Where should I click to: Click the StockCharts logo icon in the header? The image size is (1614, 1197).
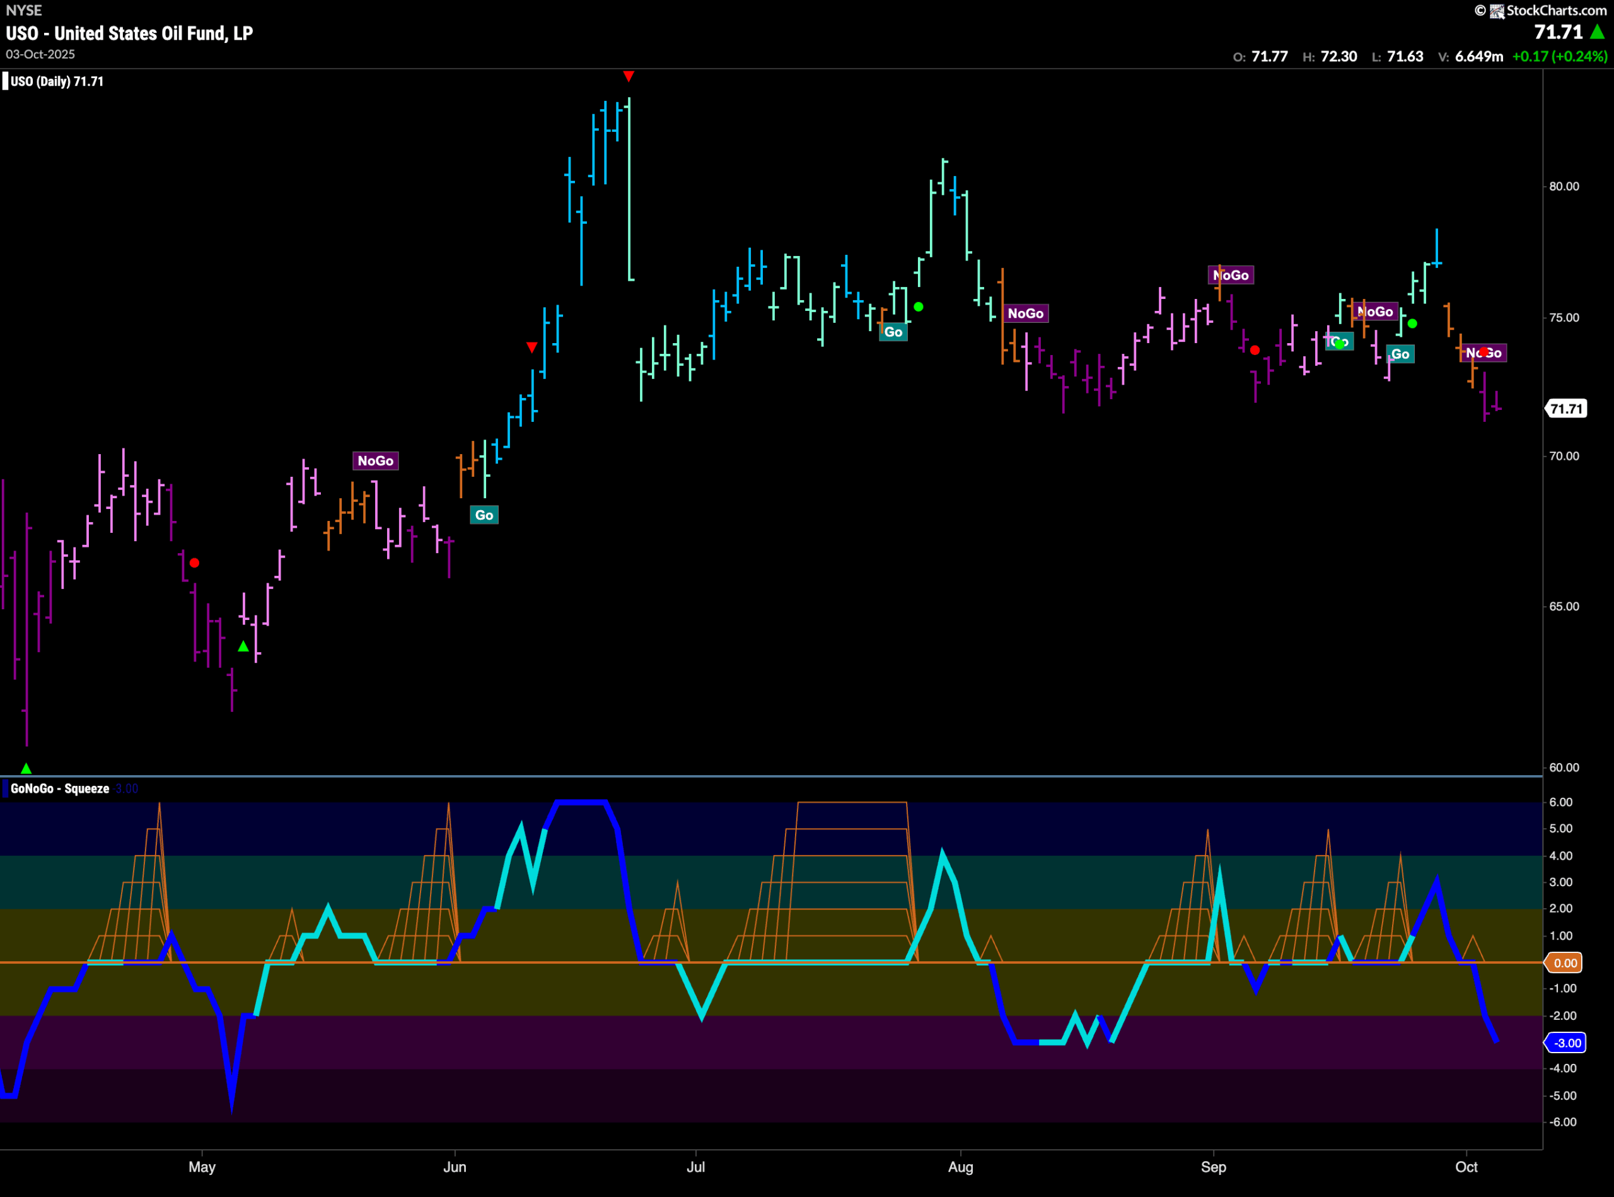click(x=1497, y=11)
